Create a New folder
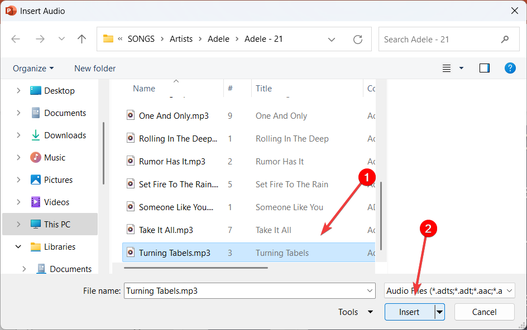Viewport: 527px width, 330px height. click(95, 69)
